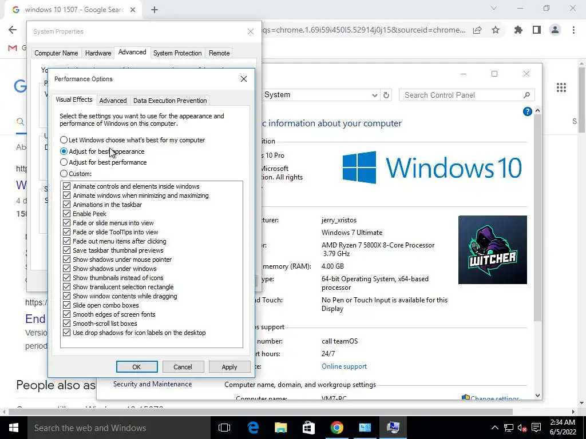Uncheck Animate controls and elements inside windows
Viewport: 586px width, 439px height.
click(x=66, y=186)
